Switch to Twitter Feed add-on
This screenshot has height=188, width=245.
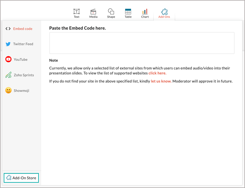(x=21, y=44)
